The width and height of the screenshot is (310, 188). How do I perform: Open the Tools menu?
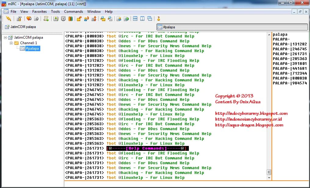[55, 12]
